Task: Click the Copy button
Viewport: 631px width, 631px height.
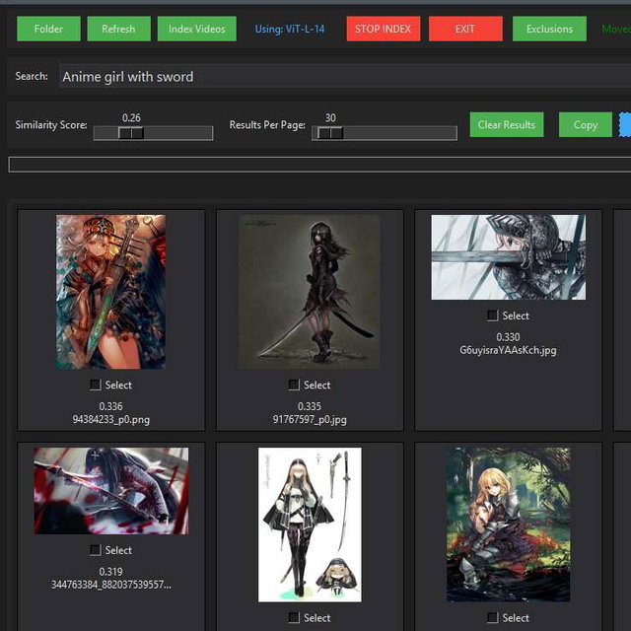Action: [x=585, y=125]
